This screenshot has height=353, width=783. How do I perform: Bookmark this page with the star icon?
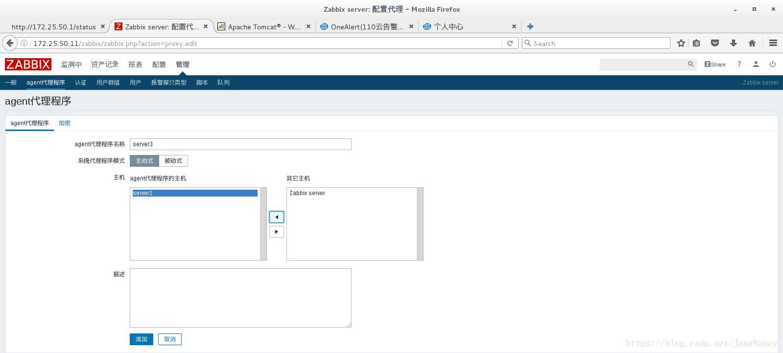coord(681,43)
